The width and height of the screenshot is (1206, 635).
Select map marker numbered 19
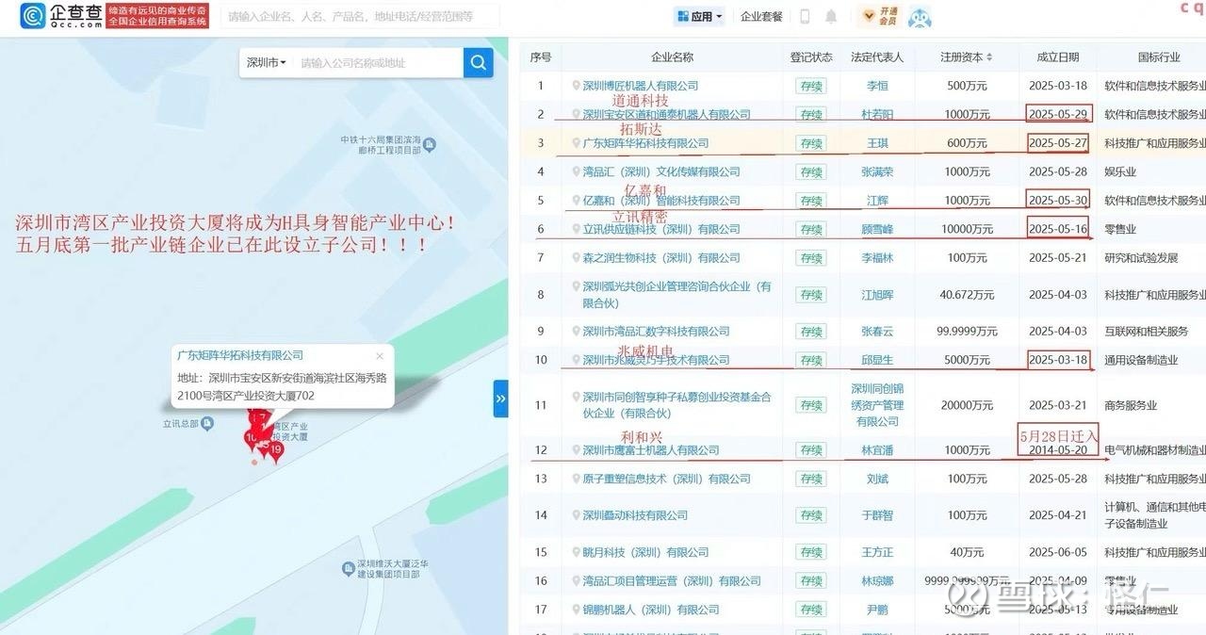point(276,449)
